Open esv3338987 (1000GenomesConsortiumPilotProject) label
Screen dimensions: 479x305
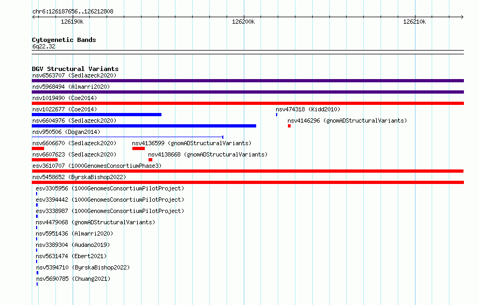coord(110,211)
